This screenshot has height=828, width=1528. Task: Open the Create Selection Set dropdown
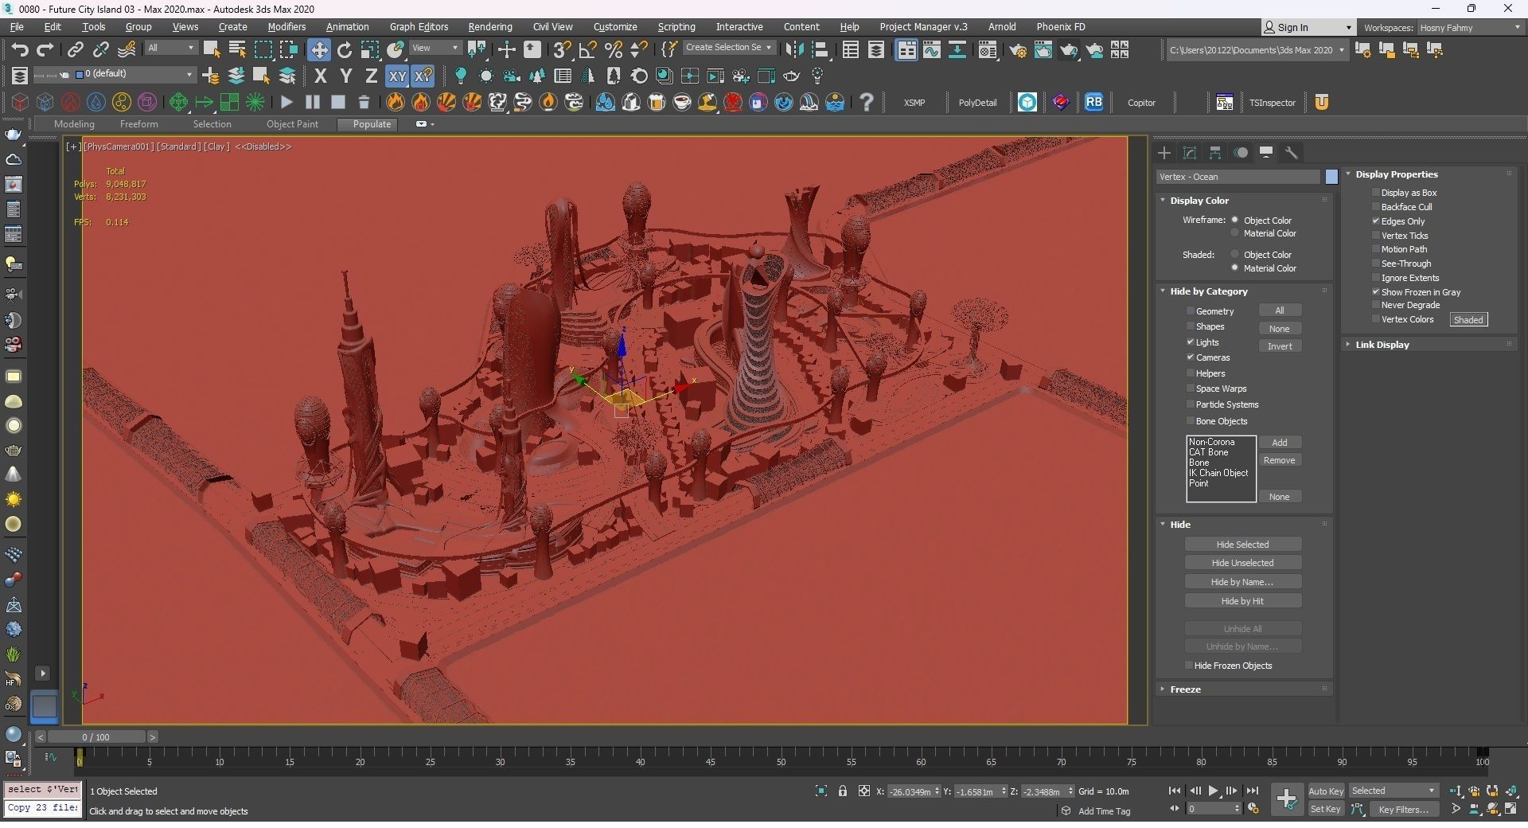(x=727, y=48)
